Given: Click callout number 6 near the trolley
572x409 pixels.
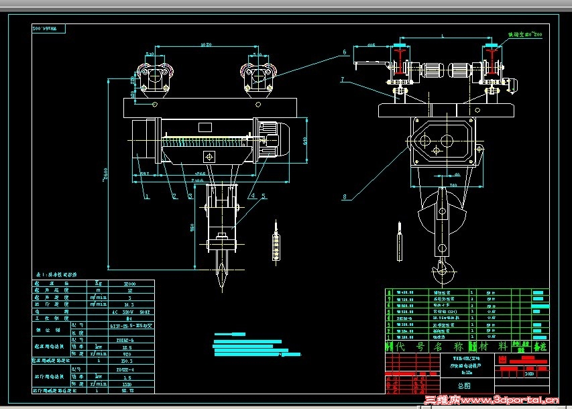Looking at the screenshot, I should (x=345, y=52).
